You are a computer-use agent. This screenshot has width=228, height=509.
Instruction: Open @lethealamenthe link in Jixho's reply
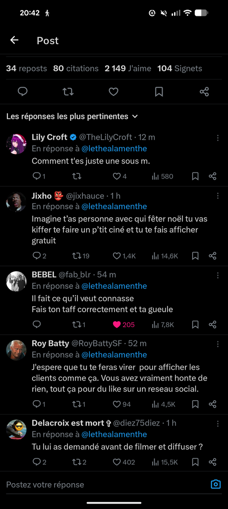(114, 206)
